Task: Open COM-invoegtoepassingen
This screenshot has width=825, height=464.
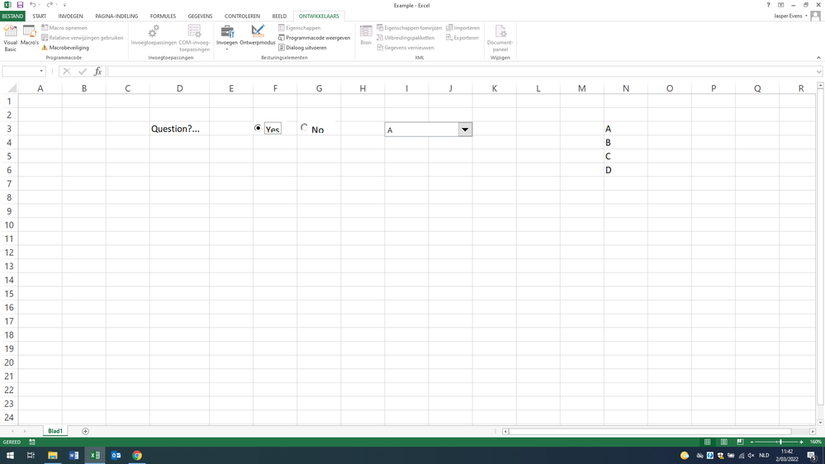Action: pos(194,39)
